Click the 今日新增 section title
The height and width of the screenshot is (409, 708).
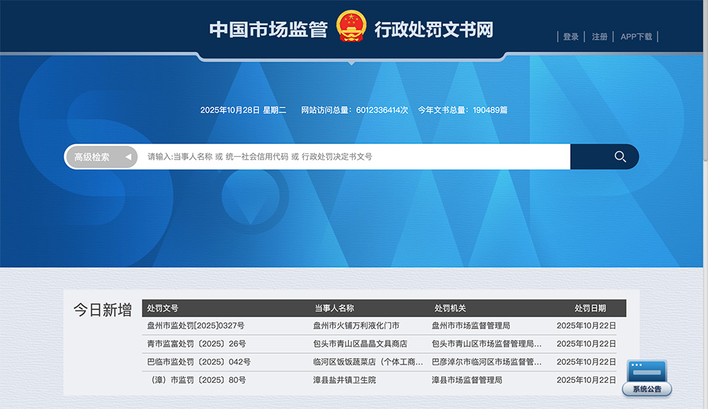[102, 309]
